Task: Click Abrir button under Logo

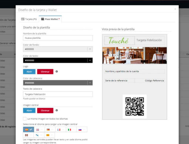Action: pyautogui.click(x=29, y=71)
